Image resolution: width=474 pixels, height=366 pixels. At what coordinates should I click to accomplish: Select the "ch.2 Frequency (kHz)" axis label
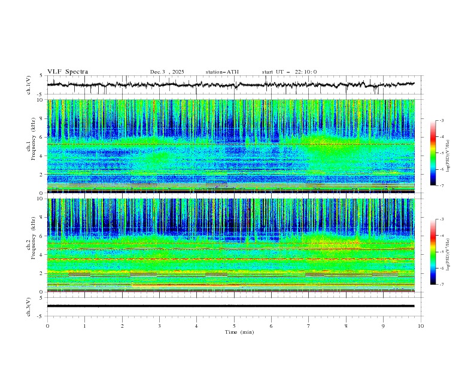click(x=31, y=238)
